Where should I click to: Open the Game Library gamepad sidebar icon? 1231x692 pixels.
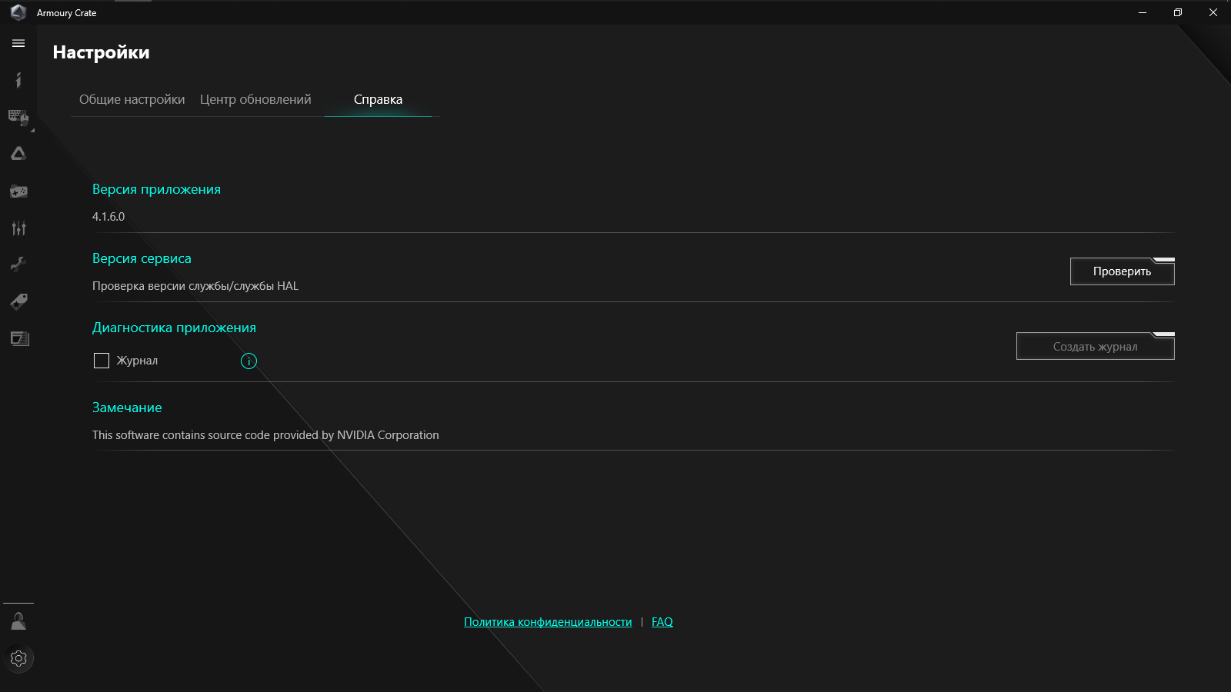(18, 191)
